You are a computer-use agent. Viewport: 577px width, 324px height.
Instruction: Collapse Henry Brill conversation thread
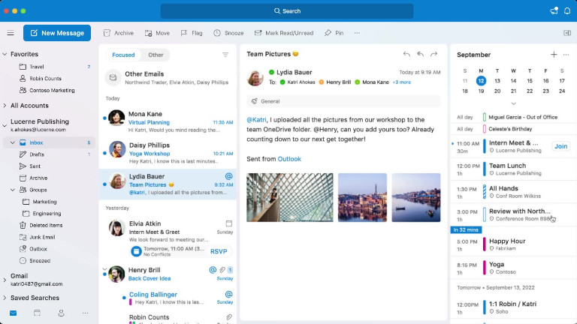[104, 269]
